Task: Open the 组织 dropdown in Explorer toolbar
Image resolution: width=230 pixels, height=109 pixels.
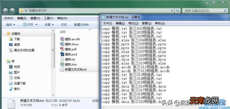Action: pos(11,25)
